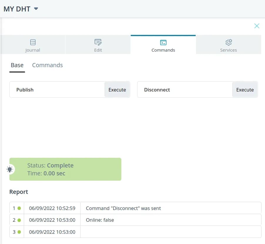Switch to the Commands sub-tab
The width and height of the screenshot is (265, 244).
[47, 65]
